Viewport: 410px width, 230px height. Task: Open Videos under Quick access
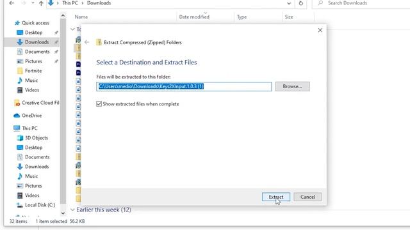(x=32, y=90)
